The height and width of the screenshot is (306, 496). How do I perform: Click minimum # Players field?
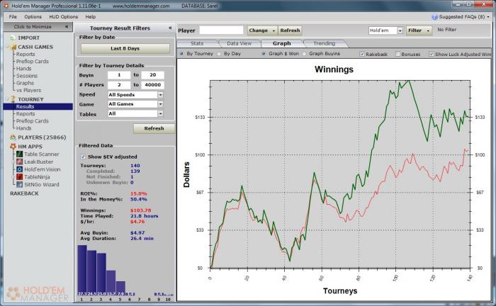point(119,85)
